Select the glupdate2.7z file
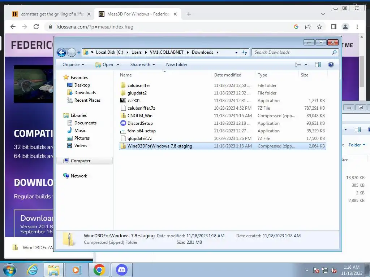Viewport: 370px width, 277px height. tap(139, 138)
